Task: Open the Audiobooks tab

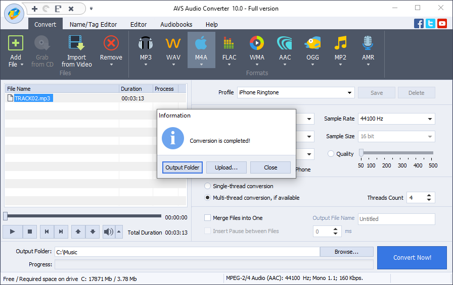Action: [x=176, y=25]
